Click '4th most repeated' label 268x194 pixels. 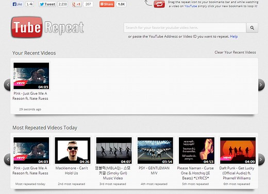click(154, 184)
